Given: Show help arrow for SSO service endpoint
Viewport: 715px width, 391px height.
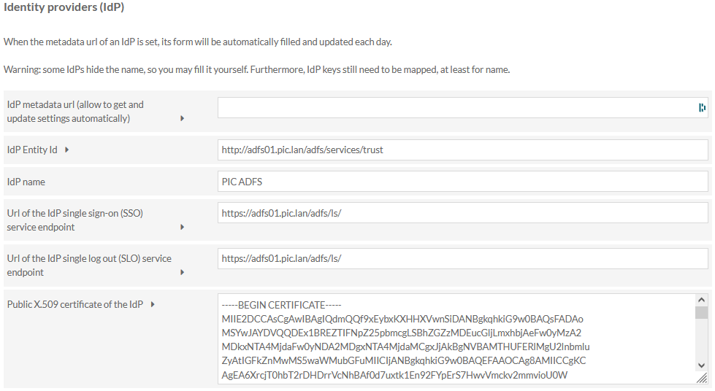Looking at the screenshot, I should 182,227.
